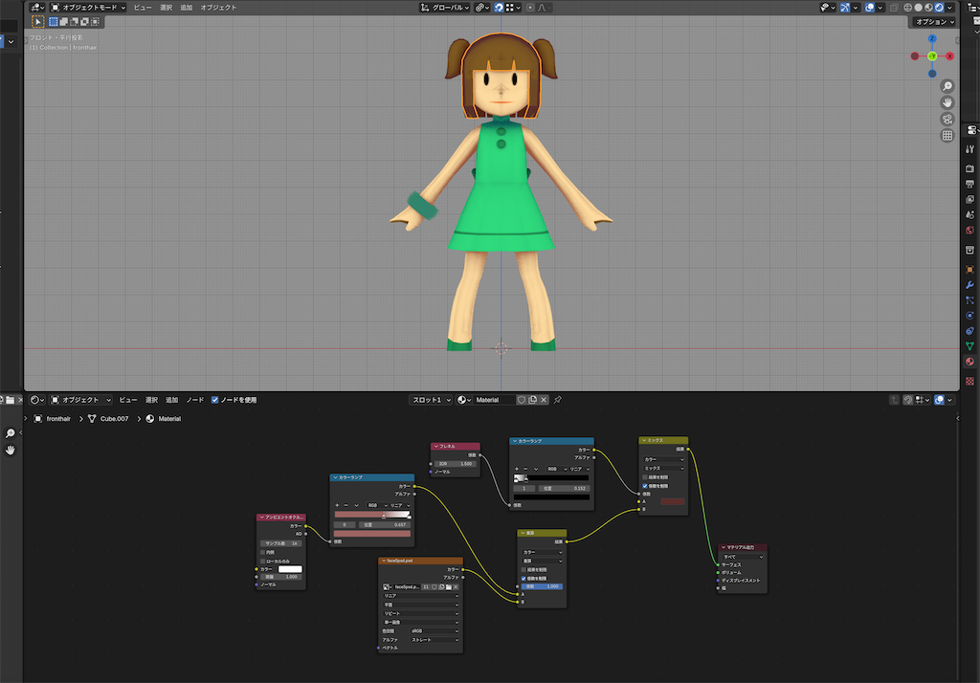Select solid viewport shading mode
980x683 pixels.
pyautogui.click(x=919, y=8)
